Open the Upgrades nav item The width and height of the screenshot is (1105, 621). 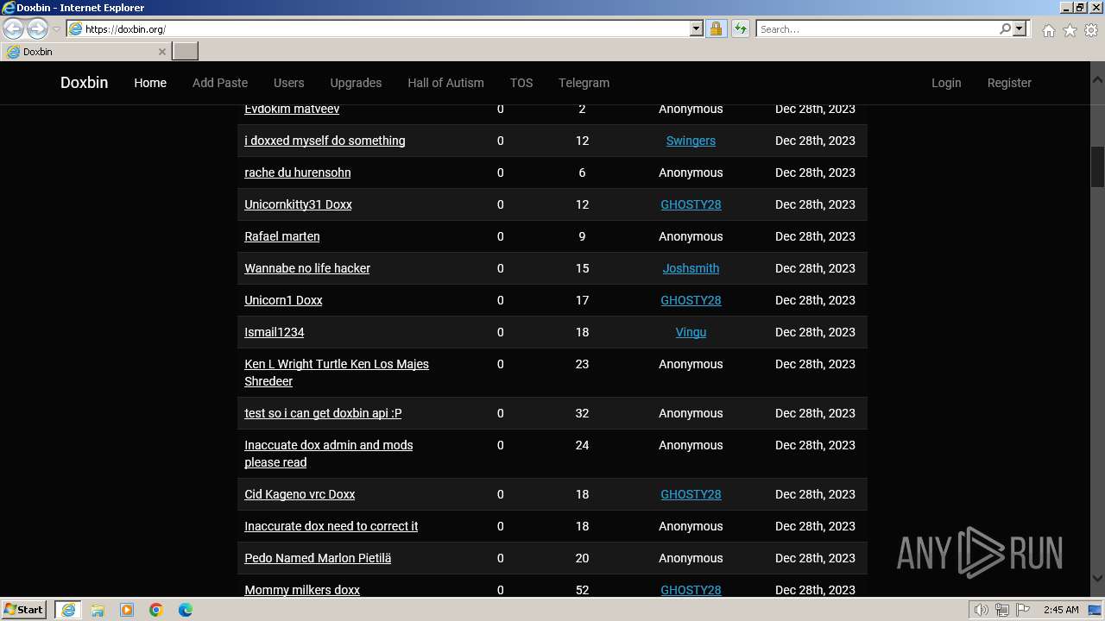(356, 83)
